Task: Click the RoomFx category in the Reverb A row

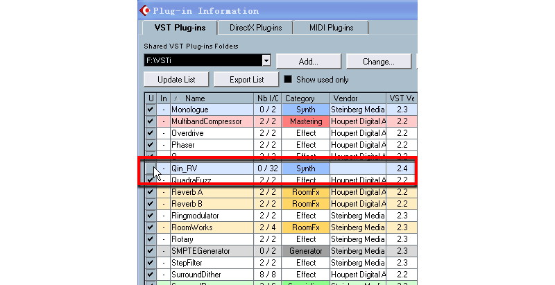Action: pos(306,192)
